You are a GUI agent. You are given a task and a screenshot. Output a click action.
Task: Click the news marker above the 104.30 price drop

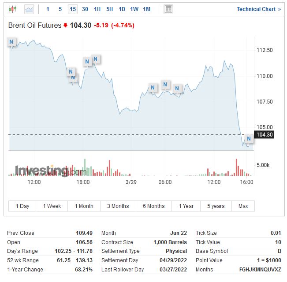249,139
